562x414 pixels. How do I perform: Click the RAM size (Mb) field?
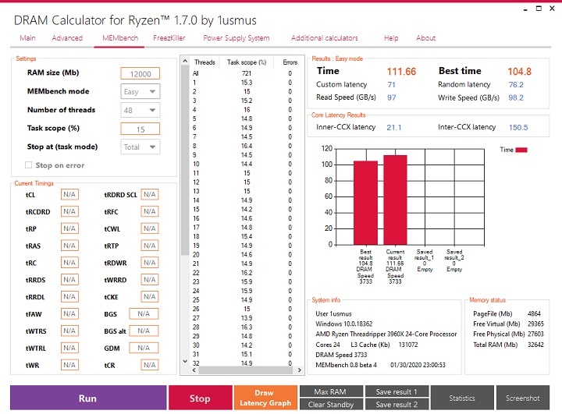click(140, 73)
